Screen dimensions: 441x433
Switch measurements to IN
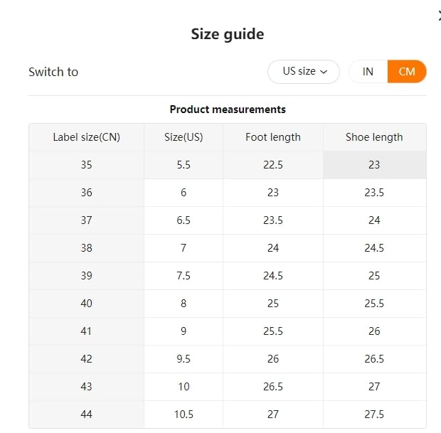(x=368, y=72)
